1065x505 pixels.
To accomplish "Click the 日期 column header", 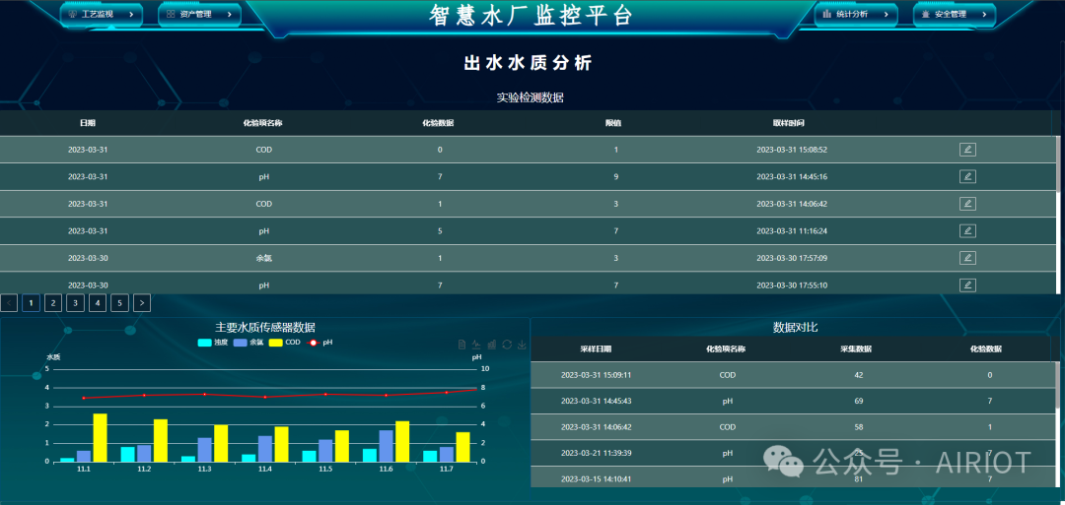I will [88, 123].
